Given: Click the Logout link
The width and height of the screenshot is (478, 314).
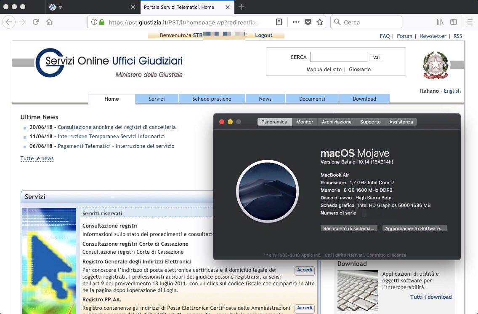Looking at the screenshot, I should click(264, 35).
